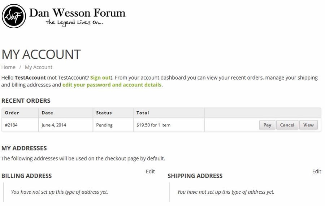Edit the billing address
The height and width of the screenshot is (206, 325).
coord(150,171)
